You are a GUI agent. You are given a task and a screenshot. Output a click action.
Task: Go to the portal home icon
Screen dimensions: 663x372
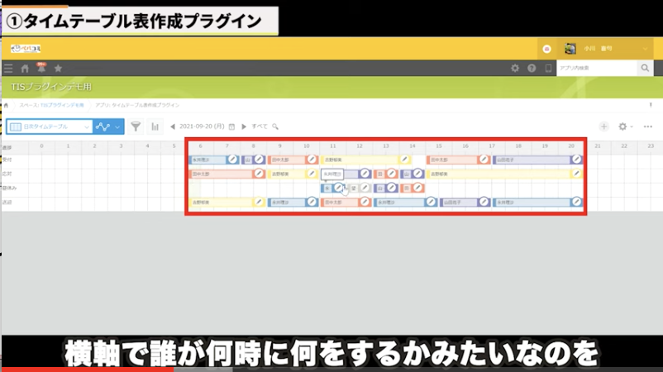click(25, 69)
